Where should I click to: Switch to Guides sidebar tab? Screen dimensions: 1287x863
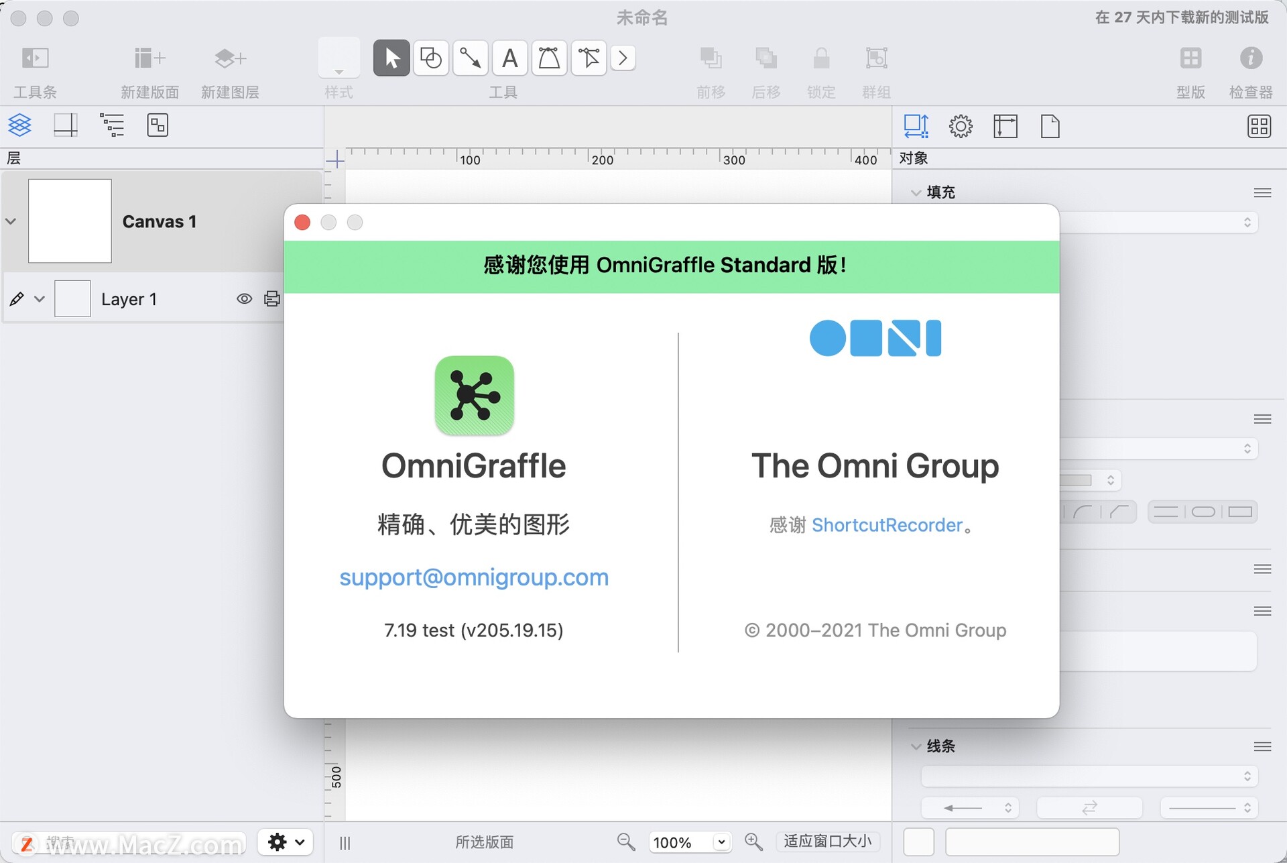pos(66,125)
